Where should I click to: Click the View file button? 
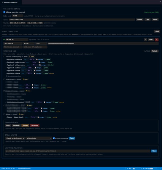[x=154, y=151]
